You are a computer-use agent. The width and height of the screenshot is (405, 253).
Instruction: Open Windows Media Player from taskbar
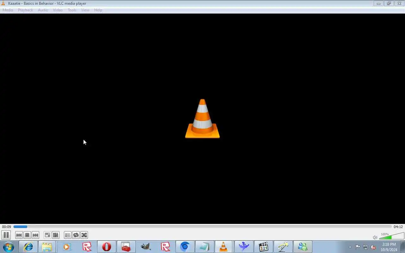[67, 247]
